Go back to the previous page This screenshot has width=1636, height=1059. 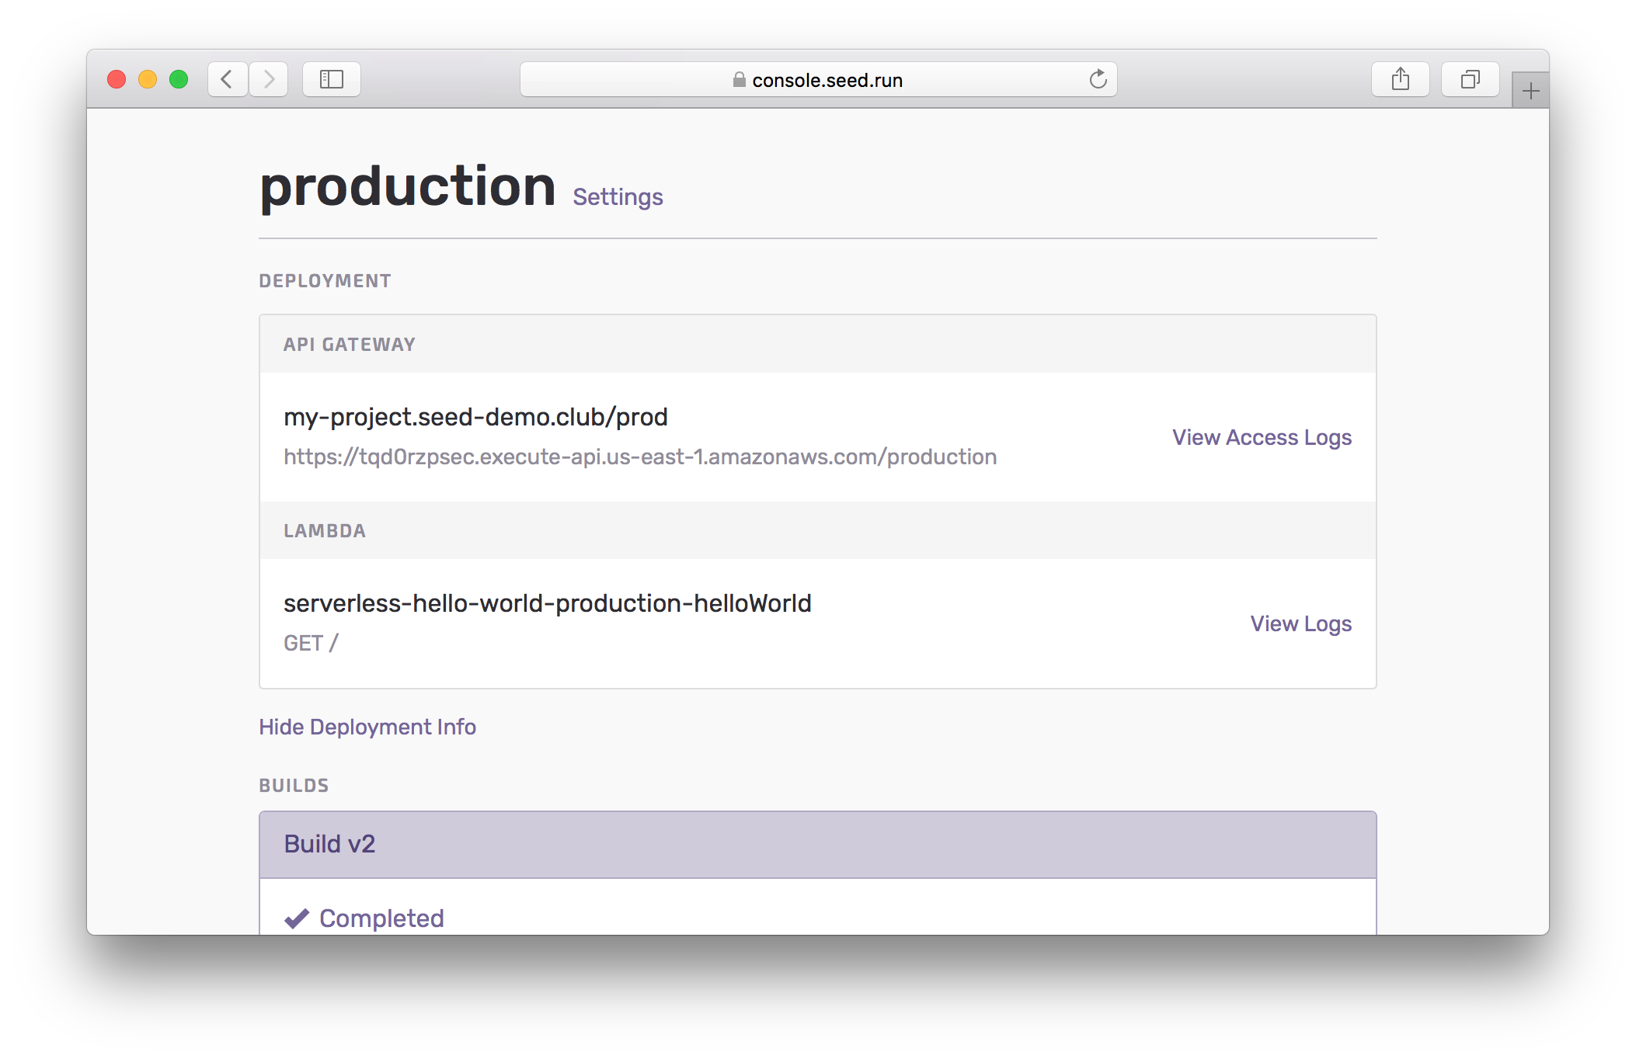[227, 78]
